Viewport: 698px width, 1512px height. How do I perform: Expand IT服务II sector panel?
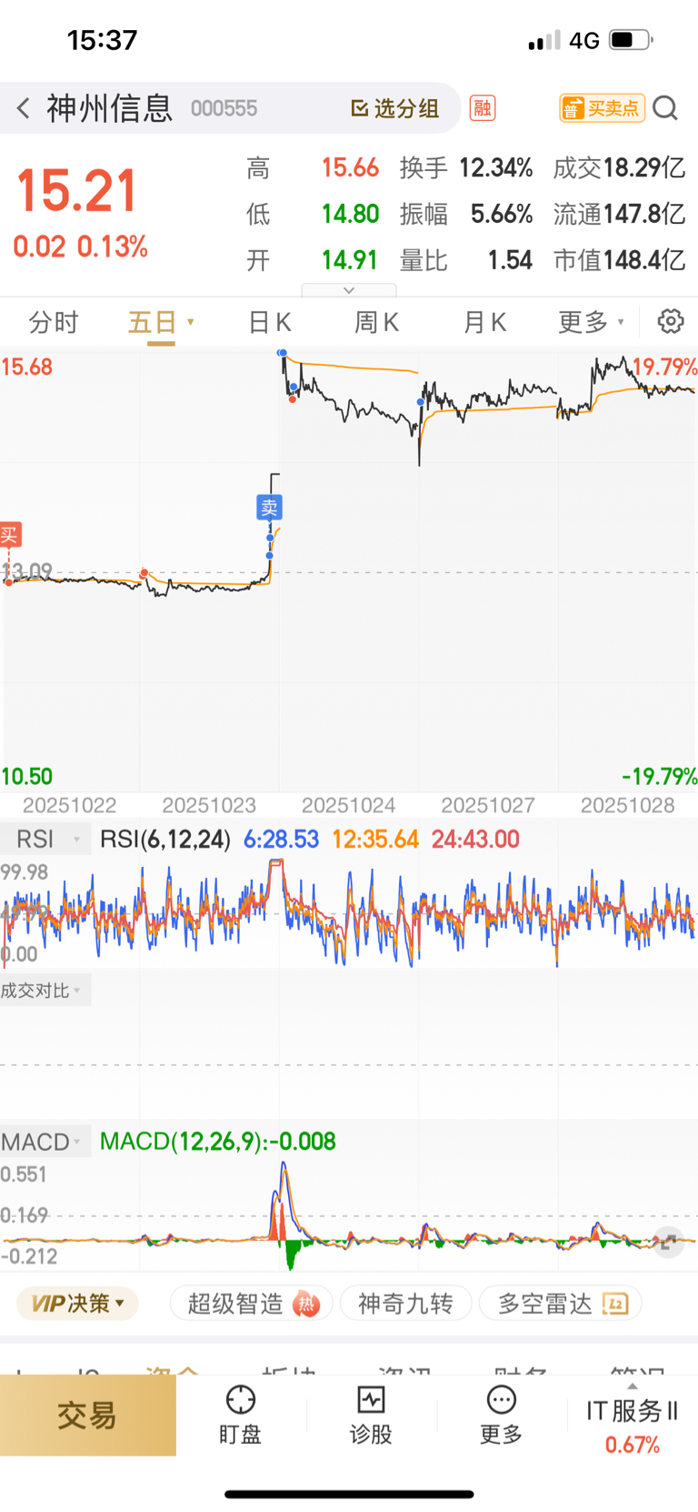tap(632, 1419)
